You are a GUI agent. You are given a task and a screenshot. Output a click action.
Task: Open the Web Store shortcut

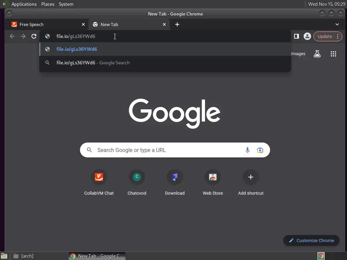pos(213,182)
